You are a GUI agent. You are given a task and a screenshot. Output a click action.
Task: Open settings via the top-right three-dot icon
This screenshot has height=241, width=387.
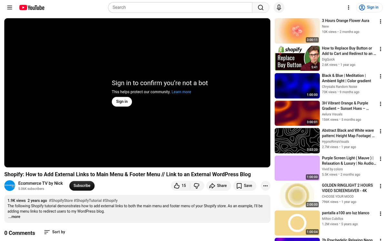click(348, 7)
